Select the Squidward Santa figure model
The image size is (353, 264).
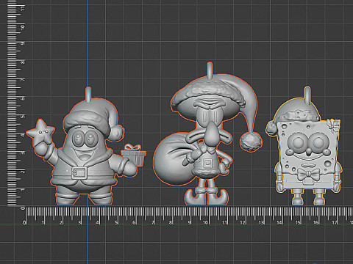coord(207,134)
